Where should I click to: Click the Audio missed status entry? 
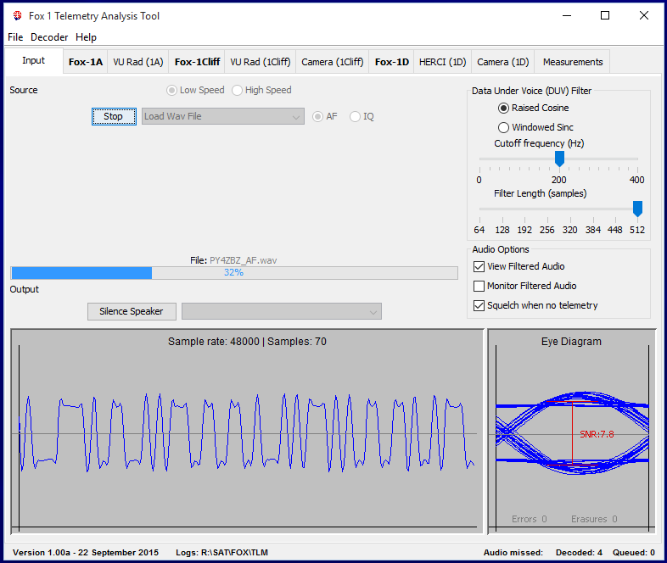[x=513, y=552]
